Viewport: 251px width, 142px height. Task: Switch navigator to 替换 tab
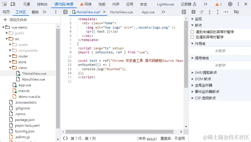pos(35,12)
